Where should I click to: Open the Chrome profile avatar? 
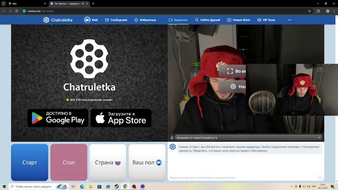[x=328, y=11]
